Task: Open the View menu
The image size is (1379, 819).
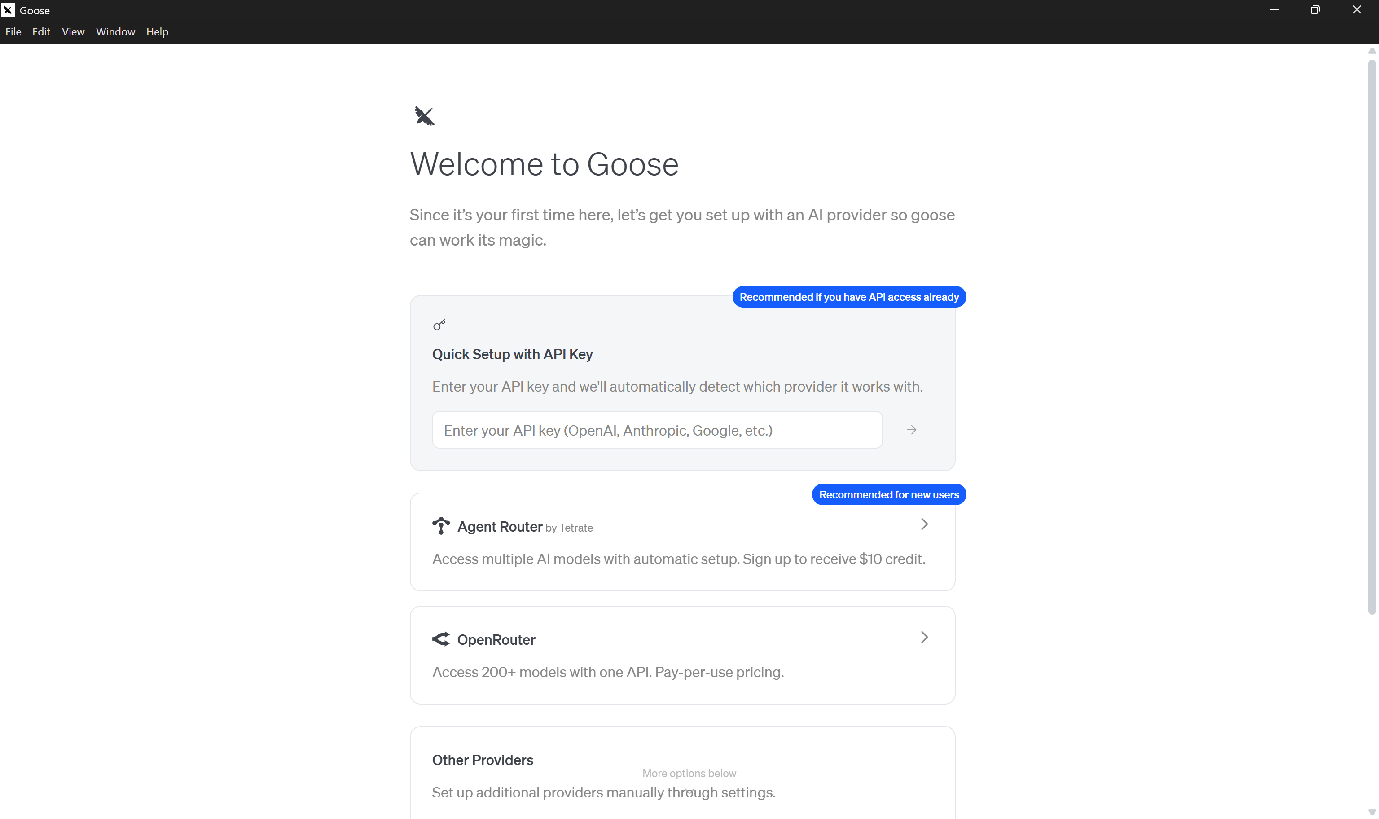Action: [73, 32]
